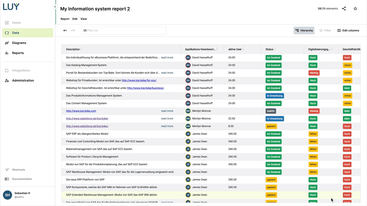The width and height of the screenshot is (367, 206).
Task: Open the Documentation link in sidebar
Action: tap(22, 179)
